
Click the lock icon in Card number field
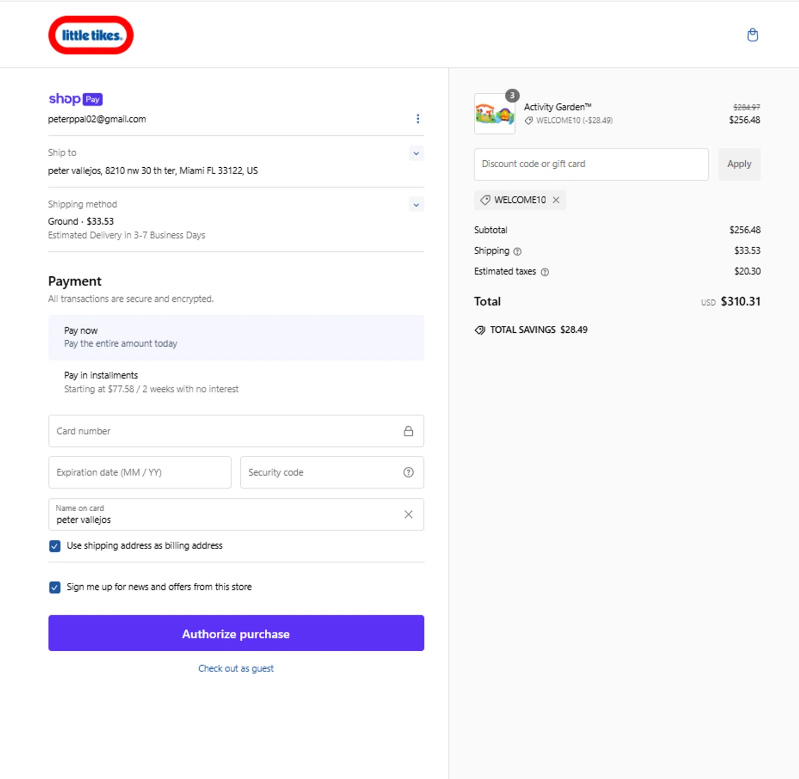coord(408,431)
